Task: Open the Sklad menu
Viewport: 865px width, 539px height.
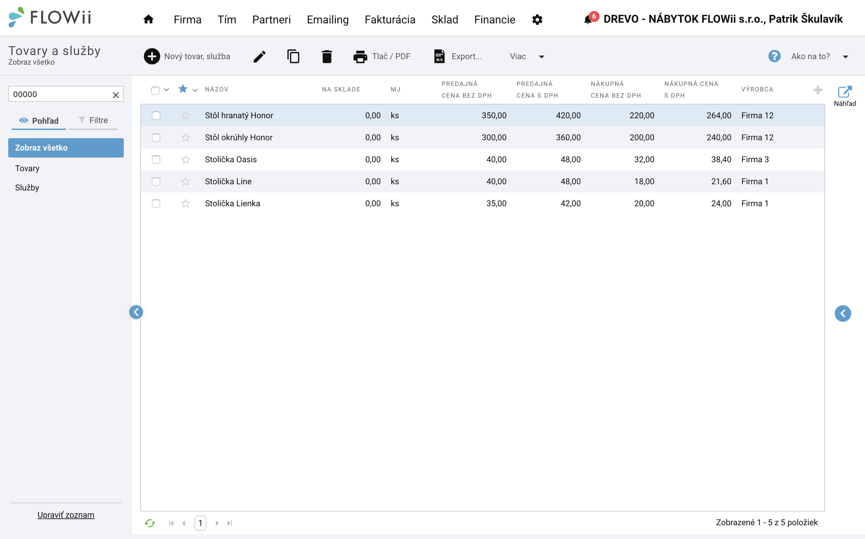Action: point(445,20)
